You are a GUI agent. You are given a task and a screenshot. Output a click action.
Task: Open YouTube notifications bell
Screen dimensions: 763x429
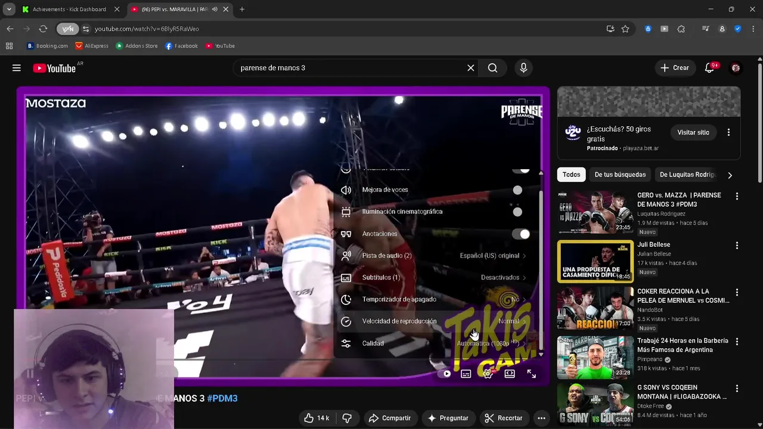[x=709, y=68]
